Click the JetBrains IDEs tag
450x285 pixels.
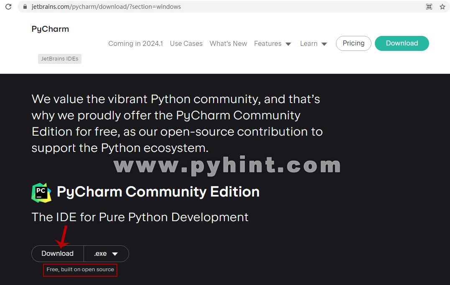tap(60, 59)
